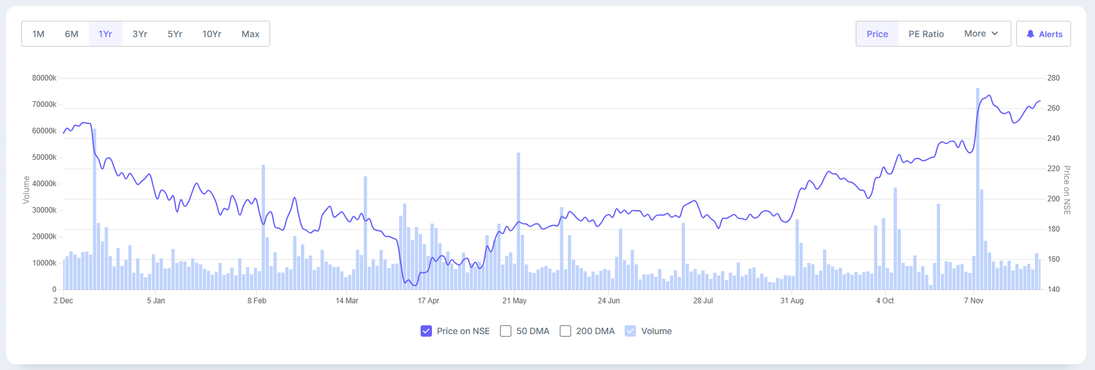Display the Max time range

pyautogui.click(x=251, y=34)
